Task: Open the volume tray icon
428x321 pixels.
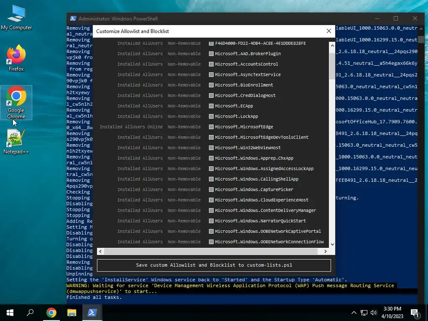Action: click(x=374, y=313)
